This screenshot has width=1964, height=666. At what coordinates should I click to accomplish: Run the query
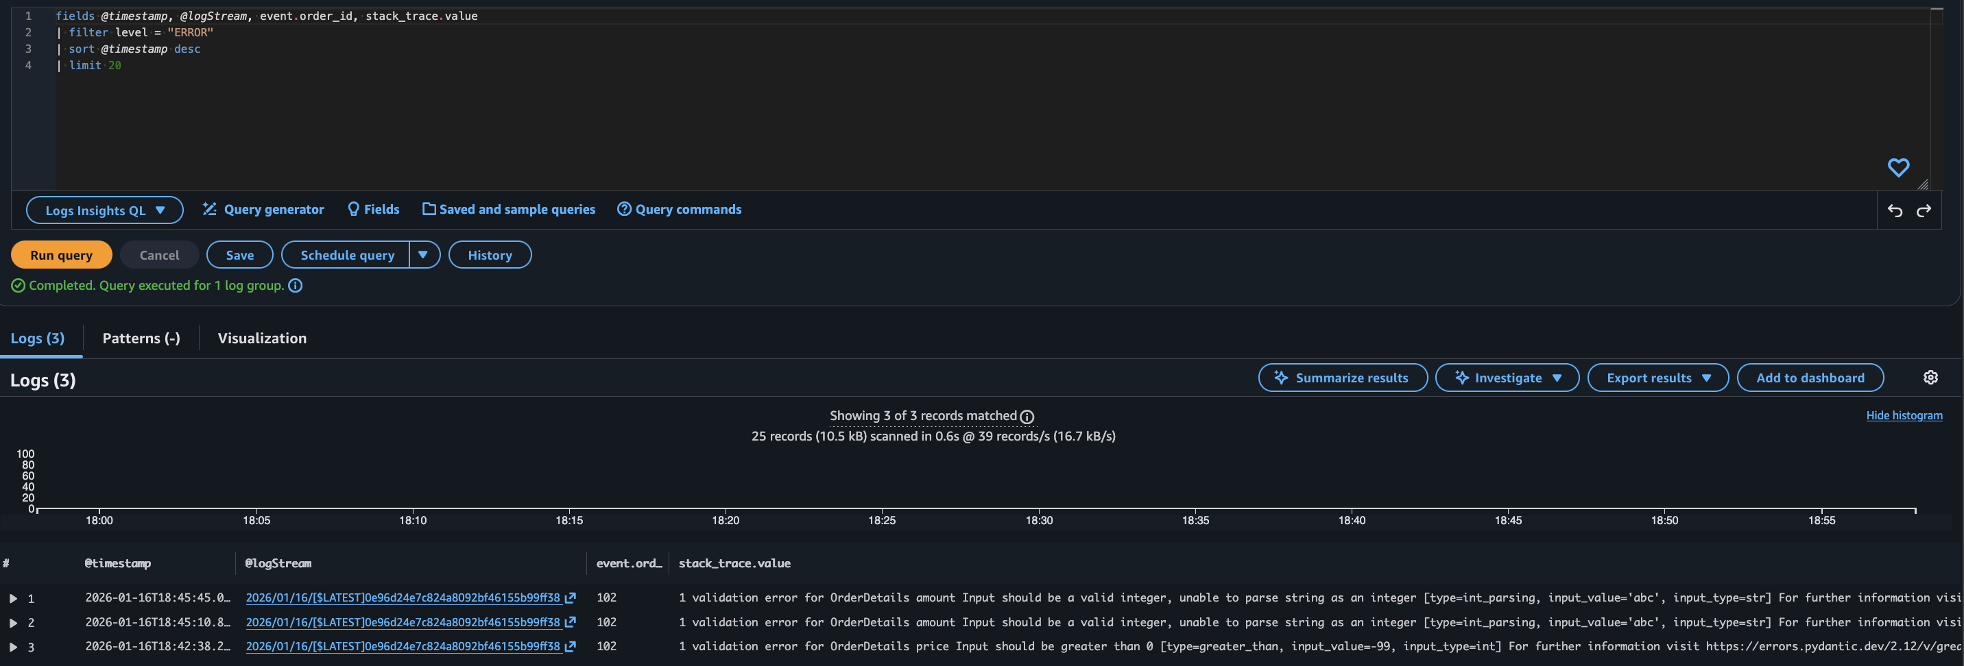tap(61, 254)
